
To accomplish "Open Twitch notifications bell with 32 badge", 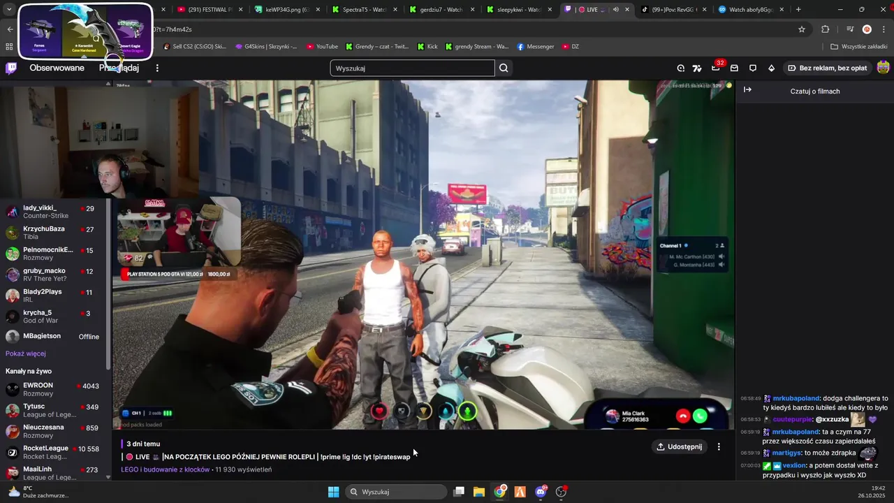I will tap(716, 67).
